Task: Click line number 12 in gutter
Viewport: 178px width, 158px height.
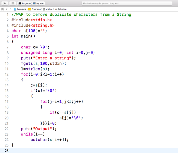Action: pyautogui.click(x=7, y=74)
